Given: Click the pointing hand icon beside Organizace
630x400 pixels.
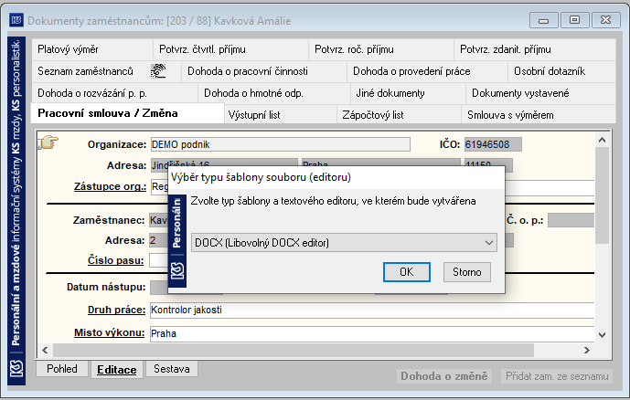Looking at the screenshot, I should tap(48, 142).
